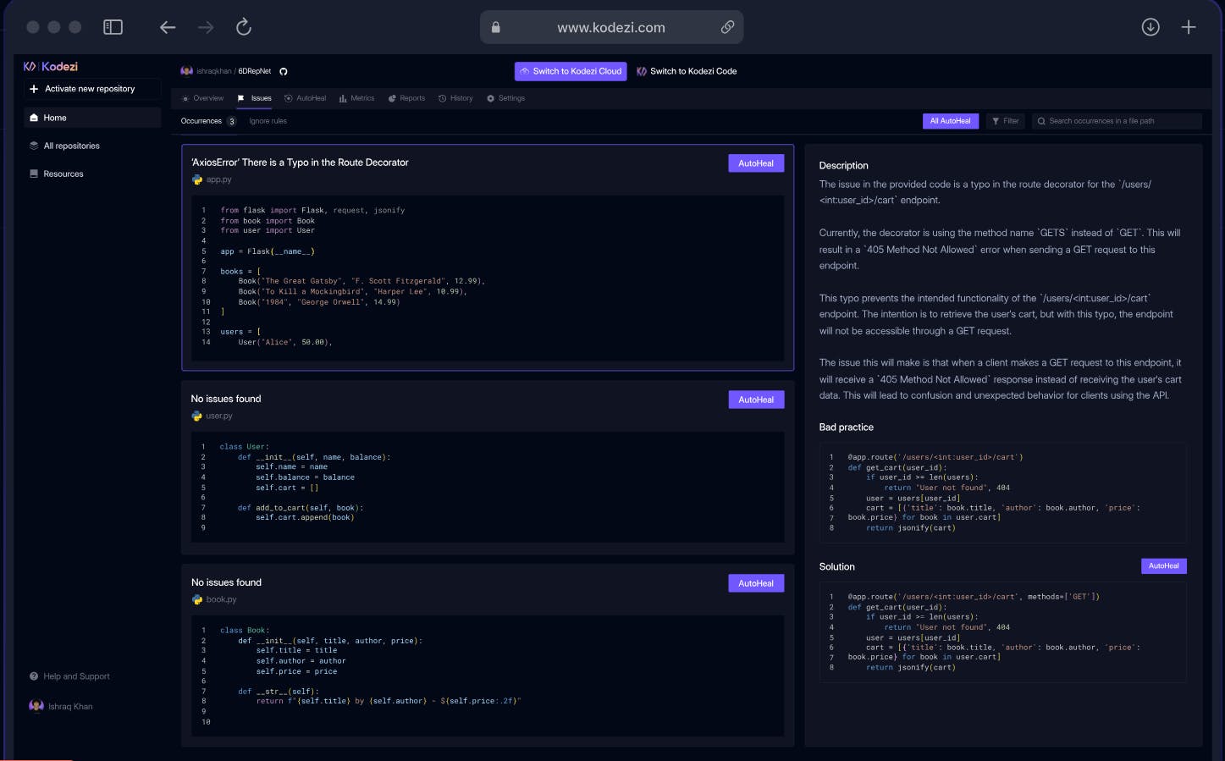
Task: Go back using browser back arrow
Action: click(168, 27)
